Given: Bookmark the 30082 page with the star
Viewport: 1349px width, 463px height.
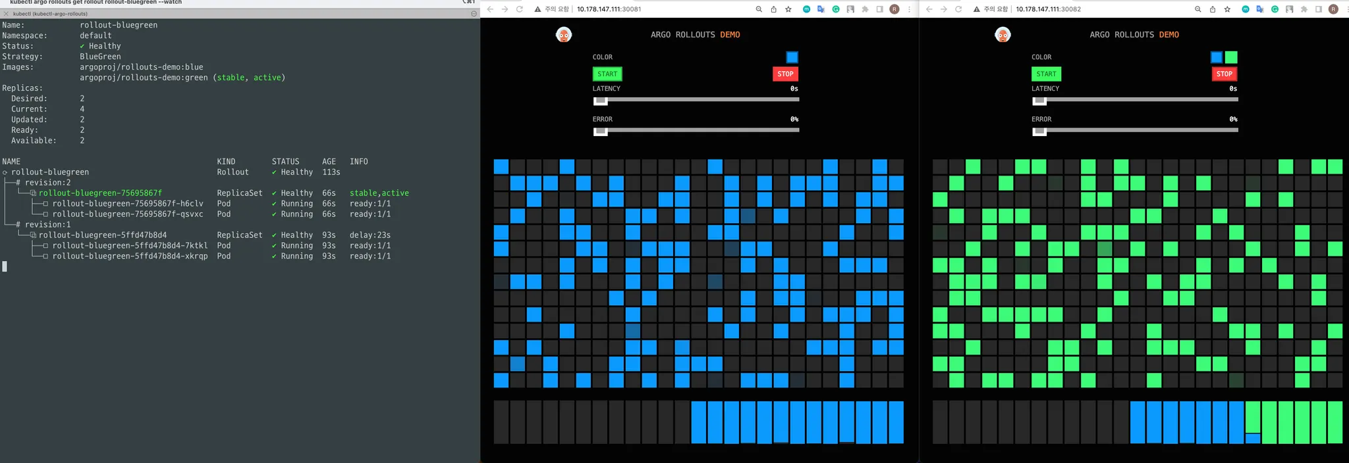Looking at the screenshot, I should [x=1227, y=9].
